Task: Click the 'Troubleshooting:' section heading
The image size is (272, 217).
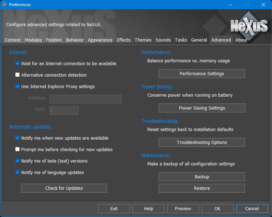Action: click(160, 121)
